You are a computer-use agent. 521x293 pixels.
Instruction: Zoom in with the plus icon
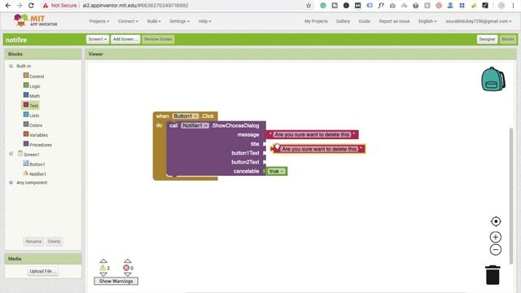(x=496, y=237)
